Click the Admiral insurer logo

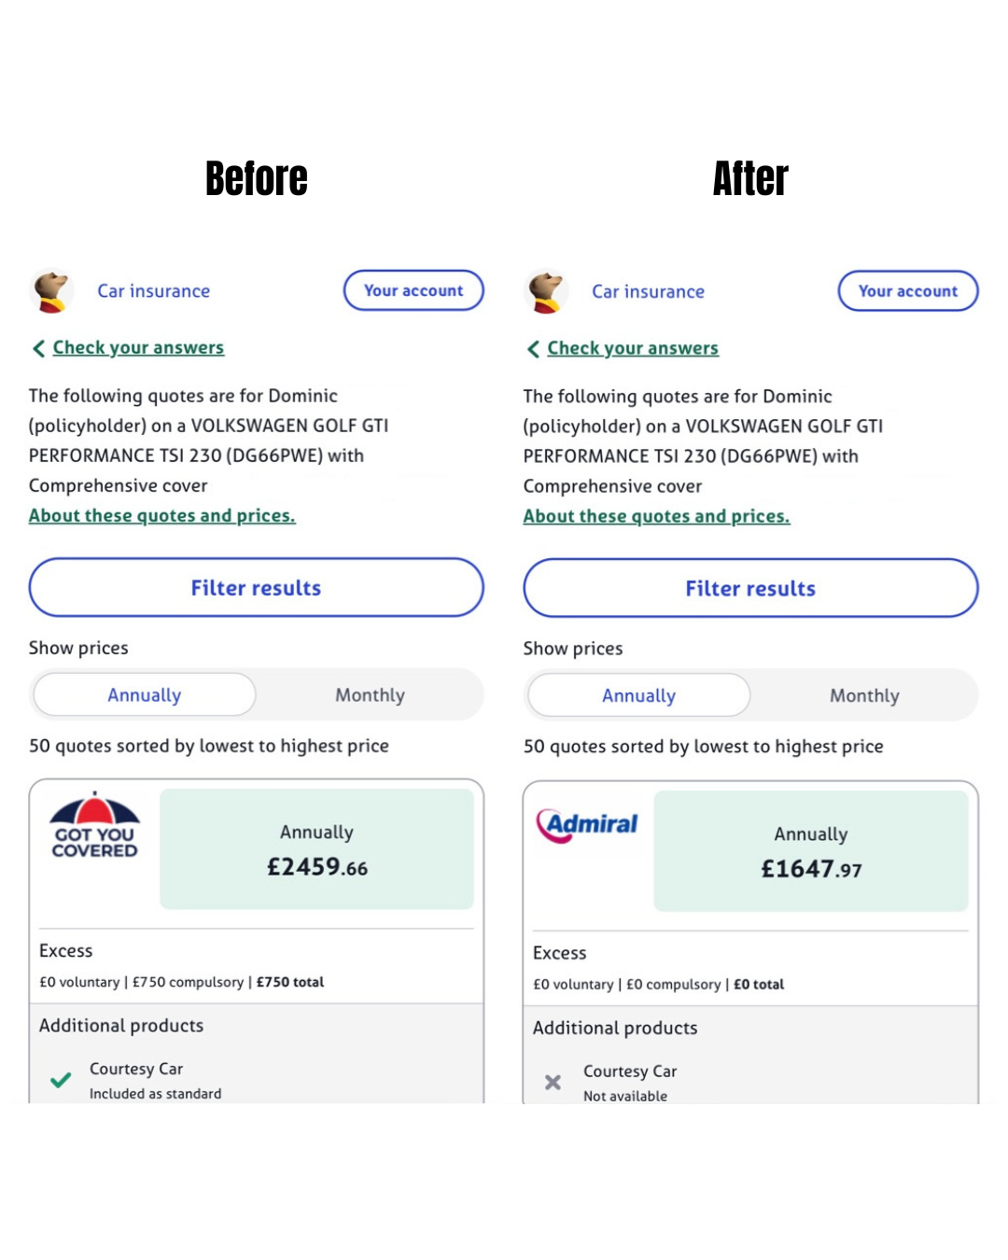tap(587, 825)
